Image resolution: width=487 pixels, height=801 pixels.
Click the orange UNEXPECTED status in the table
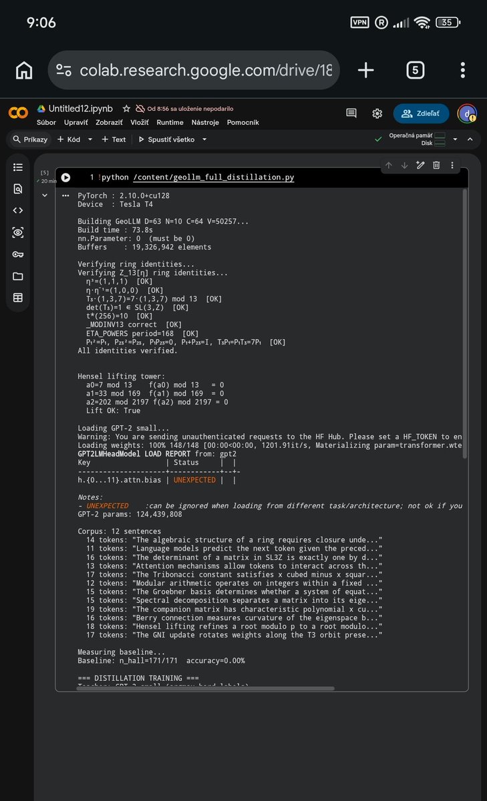click(194, 480)
